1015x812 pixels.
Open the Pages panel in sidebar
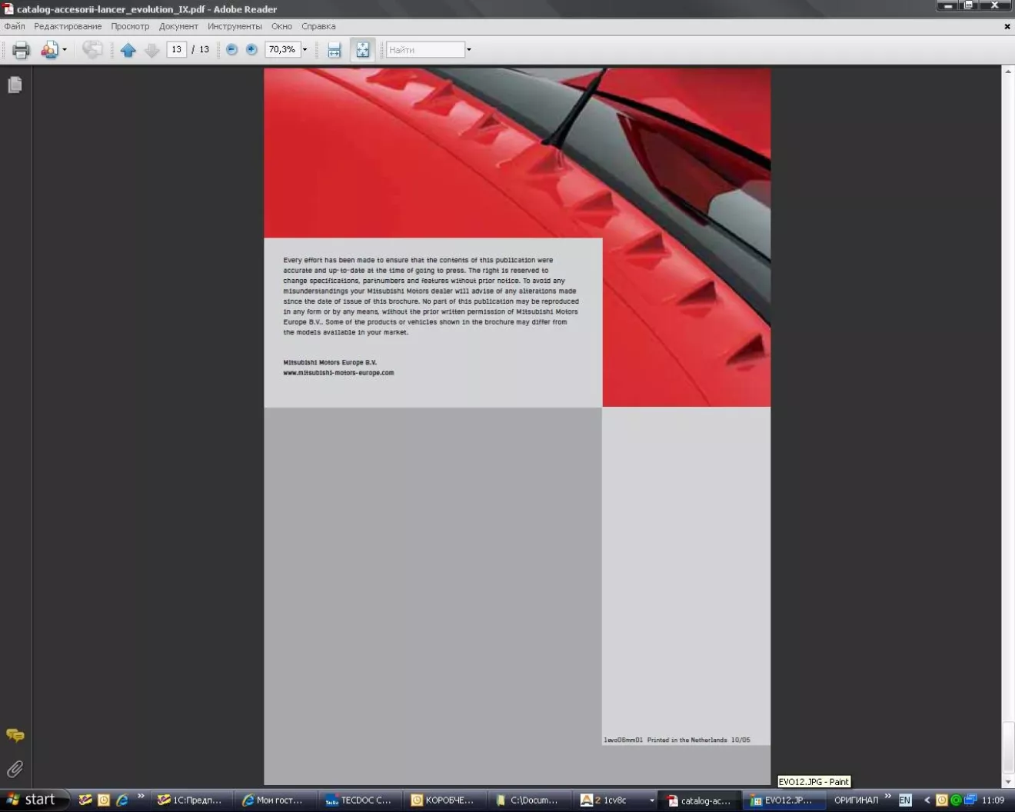point(15,85)
